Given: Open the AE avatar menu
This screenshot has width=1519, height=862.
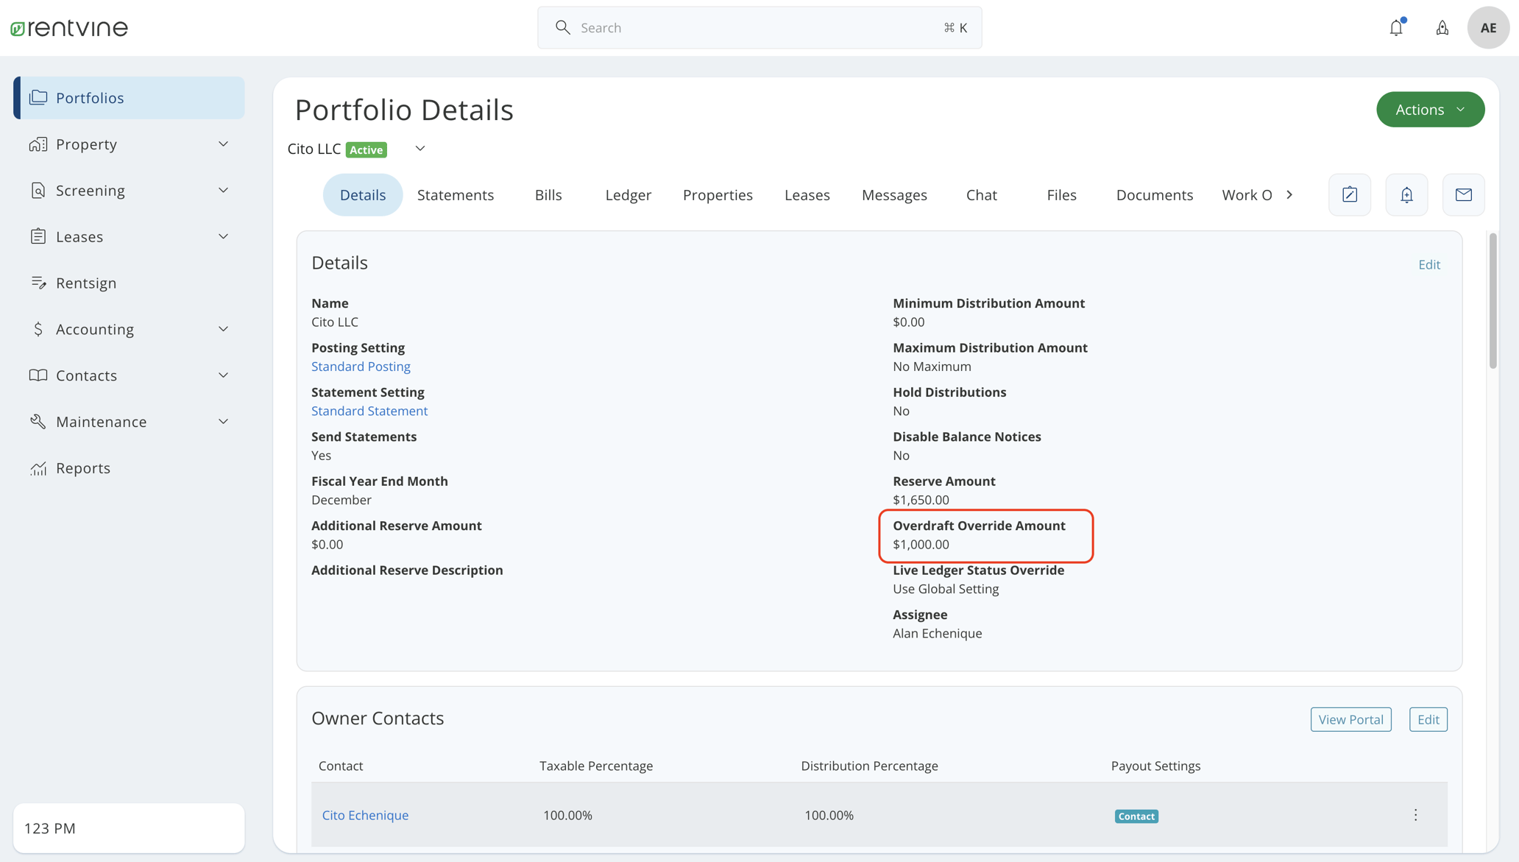Looking at the screenshot, I should coord(1488,27).
